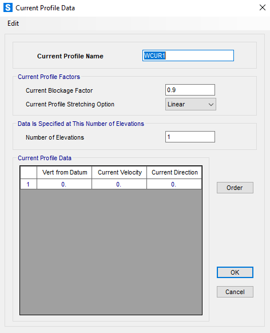The image size is (270, 333).
Task: Confirm with the OK button
Action: 235,272
